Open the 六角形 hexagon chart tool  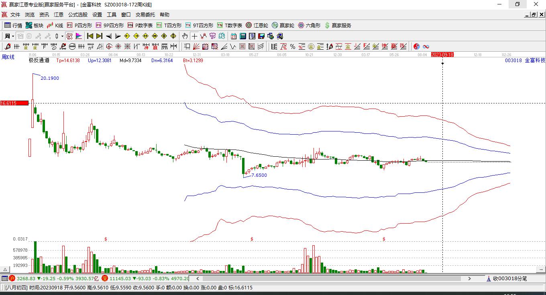tap(309, 25)
